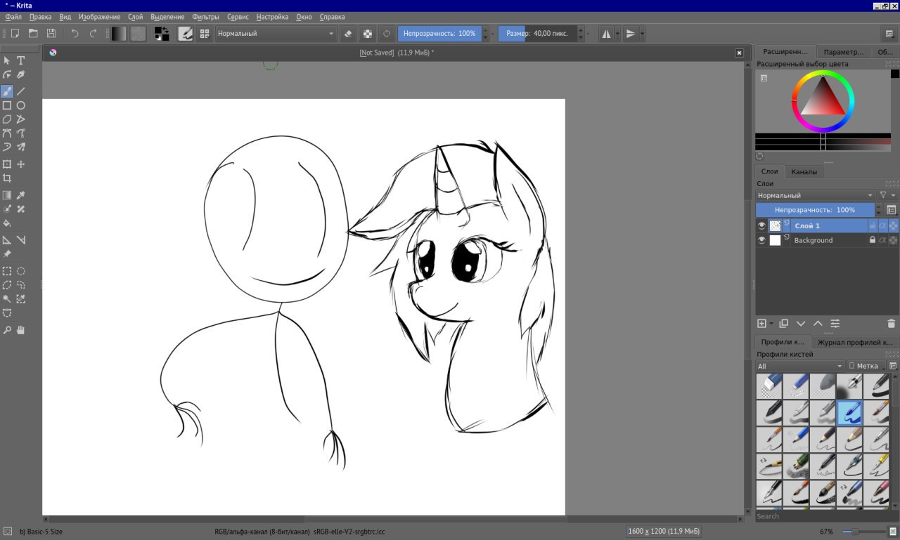This screenshot has height=540, width=900.
Task: Expand vertical mirror options arrow
Action: (642, 33)
